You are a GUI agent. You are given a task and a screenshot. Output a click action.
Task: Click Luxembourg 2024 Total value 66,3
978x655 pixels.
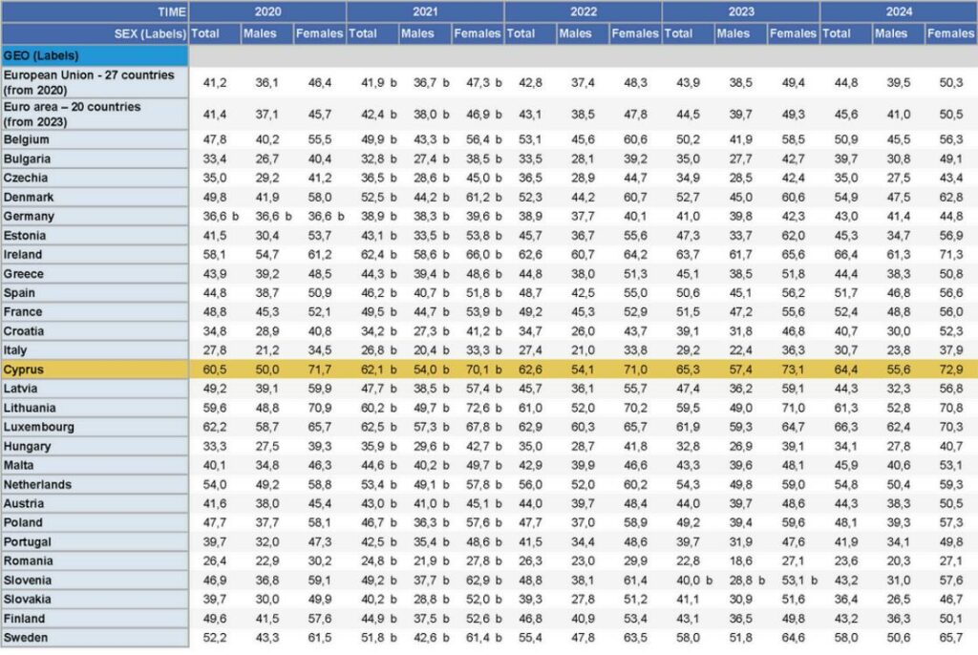coord(846,428)
